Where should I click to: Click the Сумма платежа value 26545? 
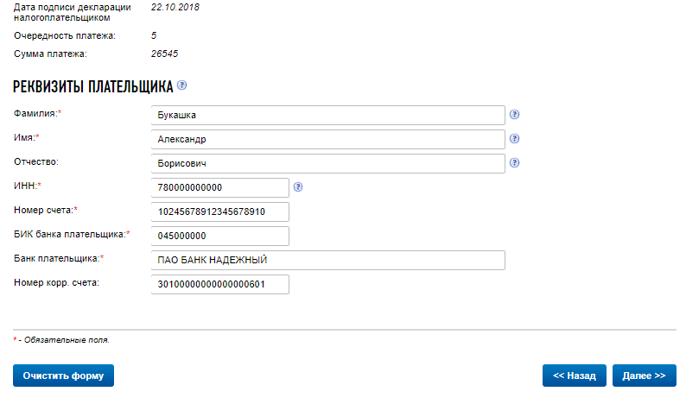[x=164, y=54]
